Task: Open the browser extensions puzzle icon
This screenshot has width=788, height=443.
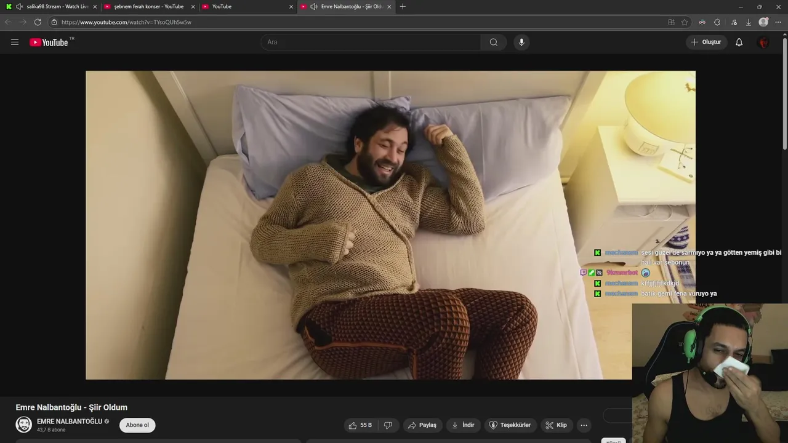Action: tap(717, 22)
